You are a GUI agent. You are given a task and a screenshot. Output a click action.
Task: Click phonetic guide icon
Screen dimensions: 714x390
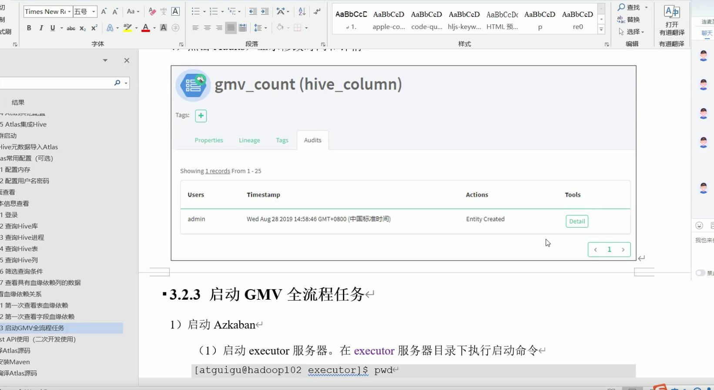(164, 12)
